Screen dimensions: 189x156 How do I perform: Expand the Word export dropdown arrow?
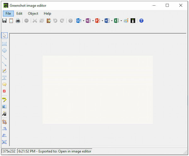[x=112, y=21]
